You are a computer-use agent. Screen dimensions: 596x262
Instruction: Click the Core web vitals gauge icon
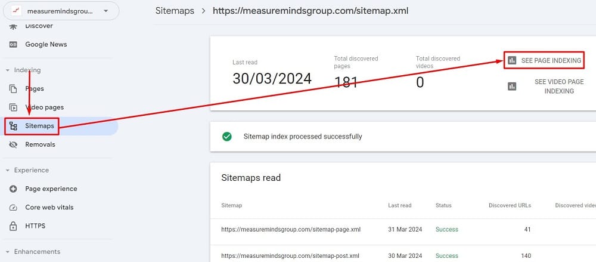click(x=13, y=208)
